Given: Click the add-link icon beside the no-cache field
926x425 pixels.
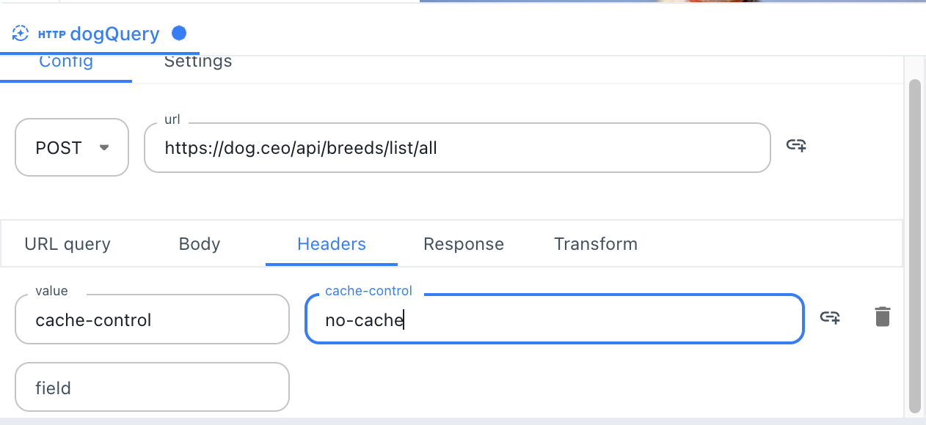Looking at the screenshot, I should click(830, 317).
